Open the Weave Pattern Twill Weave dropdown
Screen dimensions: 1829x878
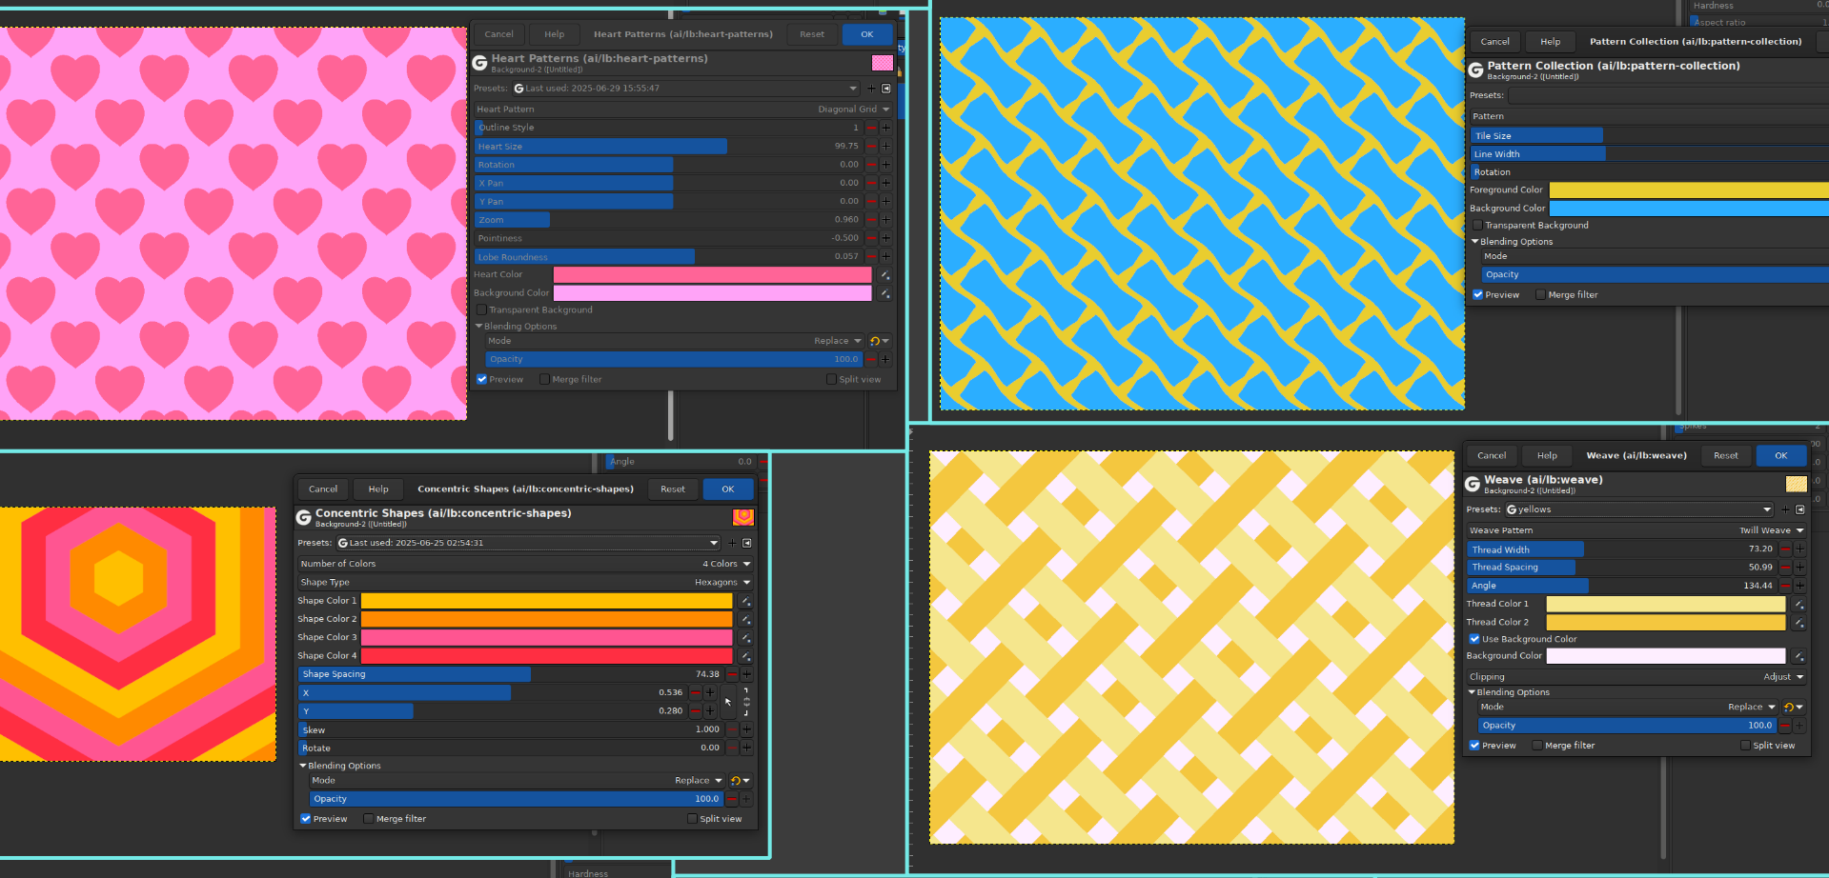pos(1636,530)
